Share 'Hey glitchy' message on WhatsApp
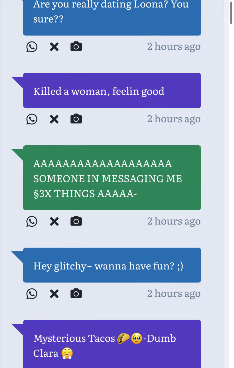Image resolution: width=234 pixels, height=368 pixels. pos(32,293)
